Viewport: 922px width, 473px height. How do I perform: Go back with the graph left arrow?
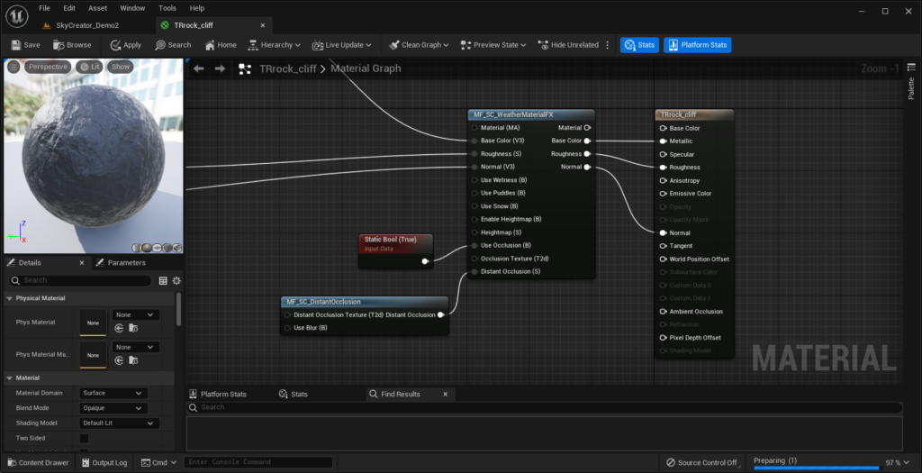(199, 68)
